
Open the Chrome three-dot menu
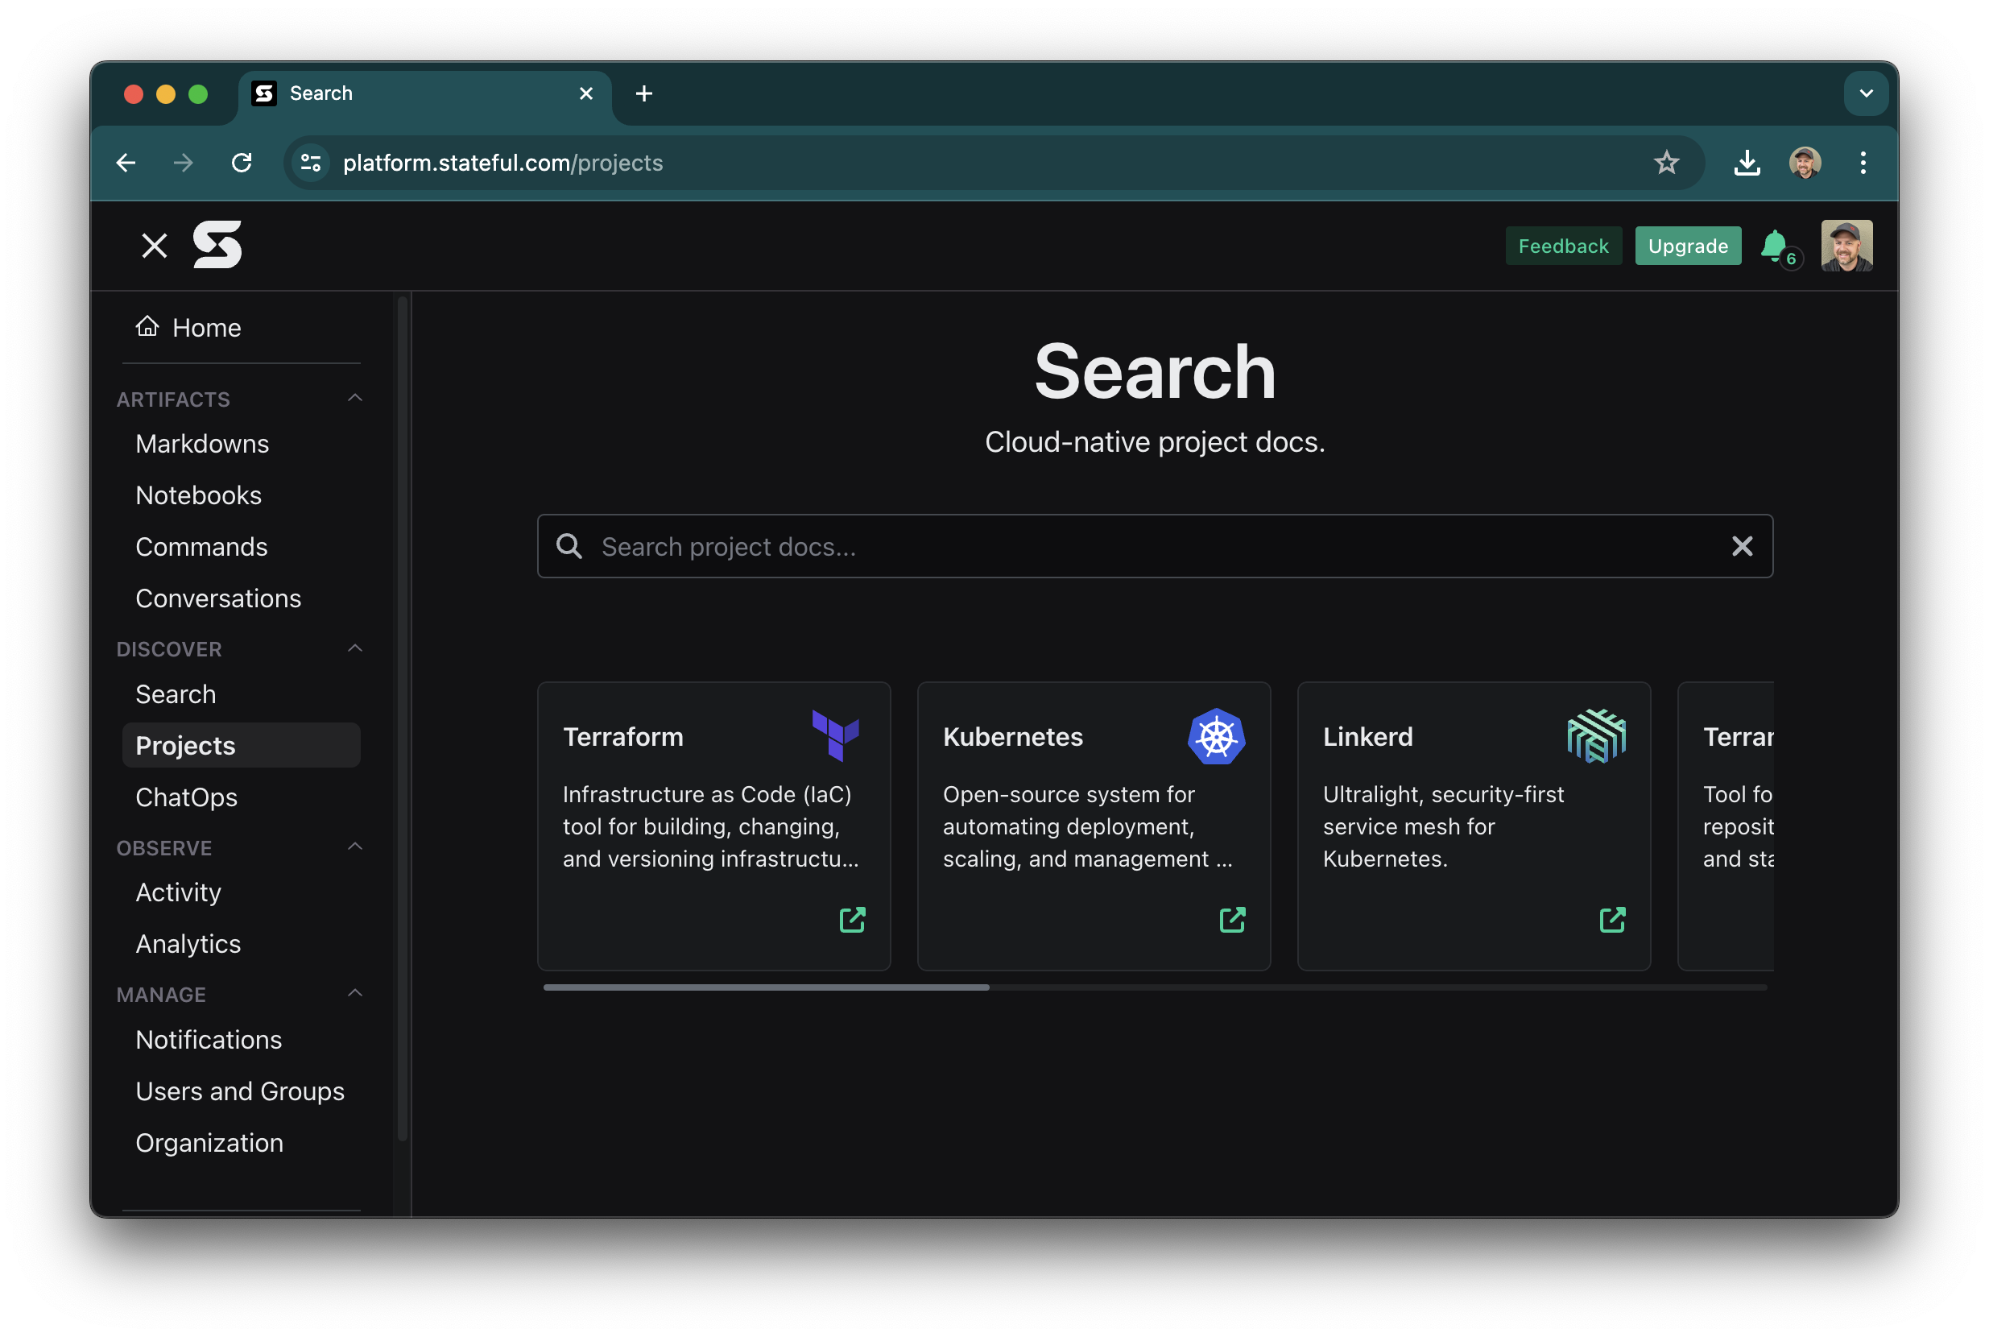[x=1863, y=162]
